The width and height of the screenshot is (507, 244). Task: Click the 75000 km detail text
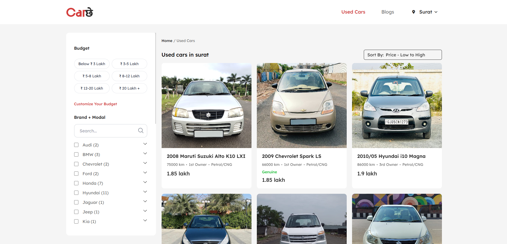[x=175, y=165]
